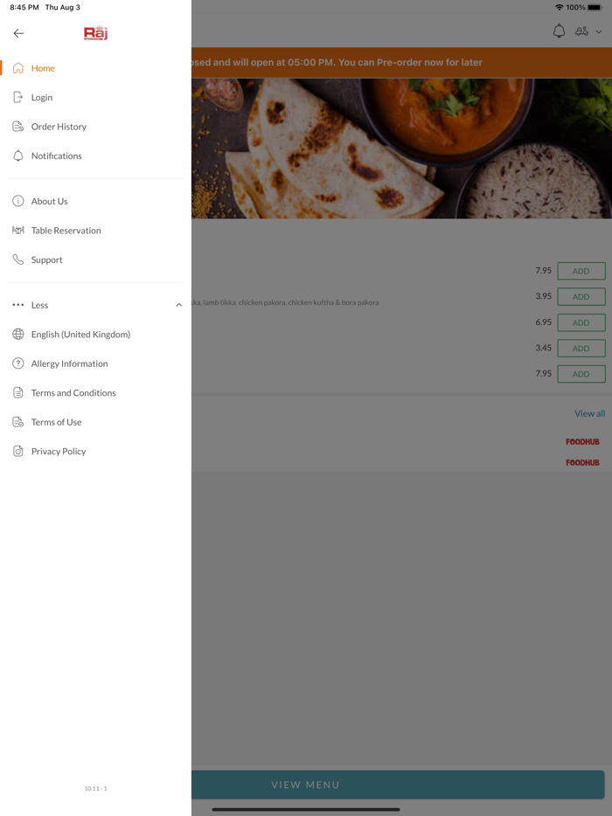The height and width of the screenshot is (816, 612).
Task: Click the Raj restaurant logo
Action: point(95,33)
